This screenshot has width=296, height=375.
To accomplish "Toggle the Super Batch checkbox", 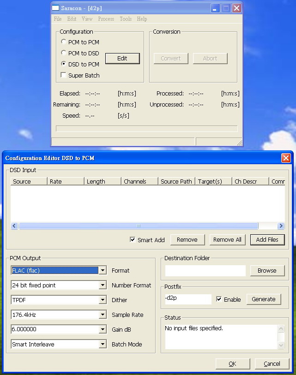I will [x=63, y=75].
